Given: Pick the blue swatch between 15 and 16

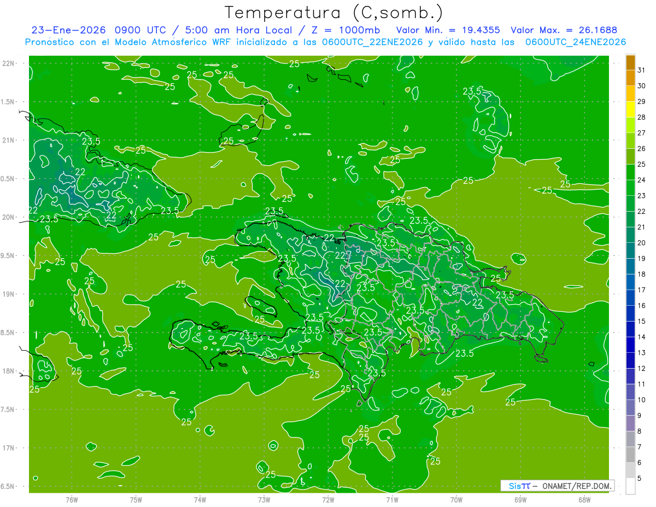Looking at the screenshot, I should point(630,313).
